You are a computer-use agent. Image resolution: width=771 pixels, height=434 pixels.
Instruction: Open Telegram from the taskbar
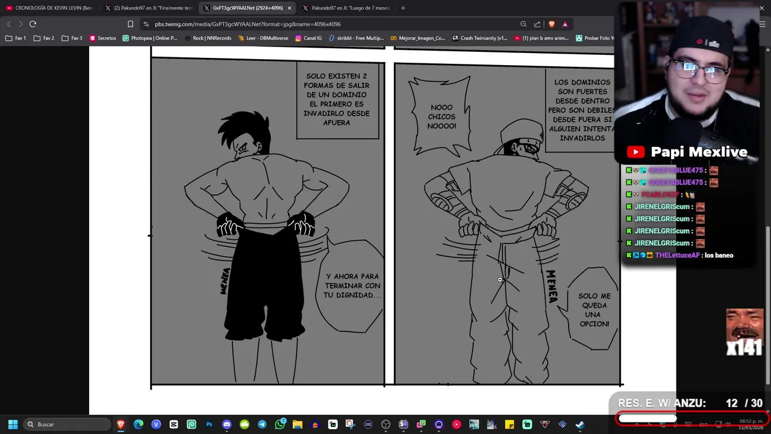click(x=262, y=424)
